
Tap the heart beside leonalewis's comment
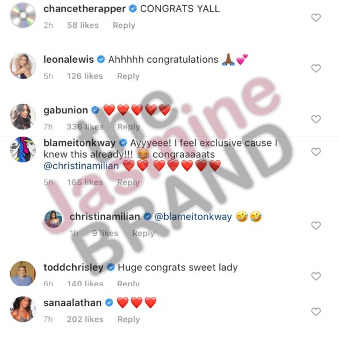pyautogui.click(x=316, y=68)
